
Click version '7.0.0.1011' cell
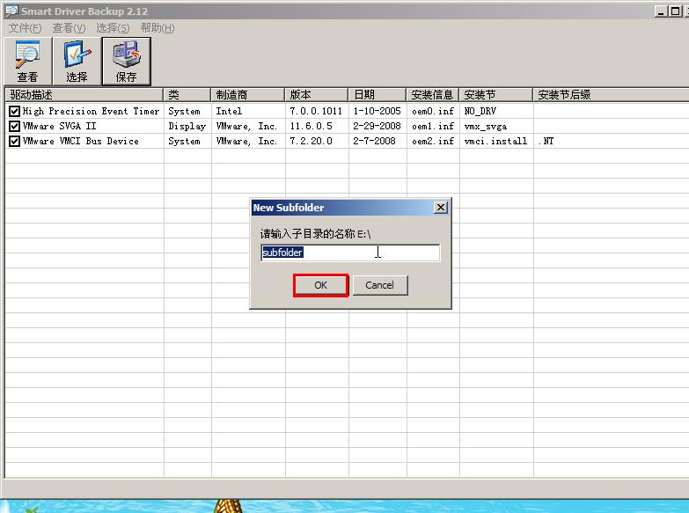(316, 112)
